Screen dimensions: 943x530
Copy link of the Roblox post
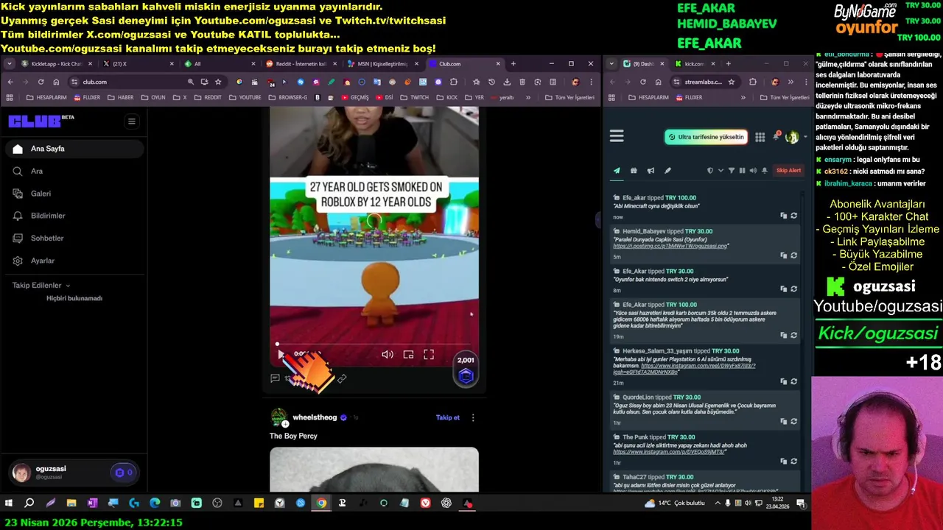coord(342,378)
